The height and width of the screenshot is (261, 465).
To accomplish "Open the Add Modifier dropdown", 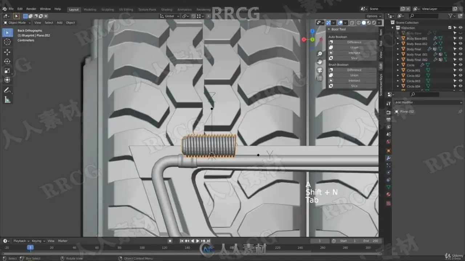I will (x=428, y=103).
